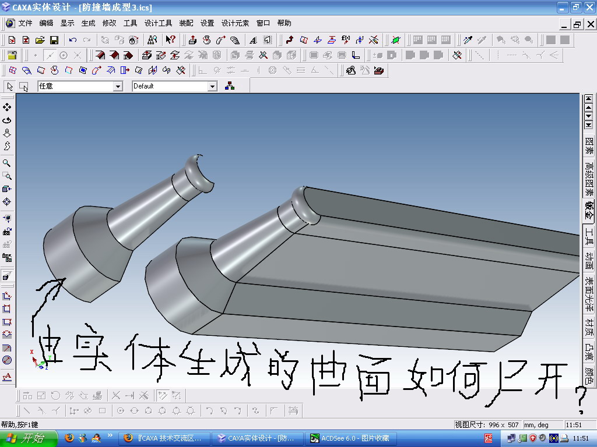Click the camera view icon
This screenshot has height=447, width=597.
point(7,232)
